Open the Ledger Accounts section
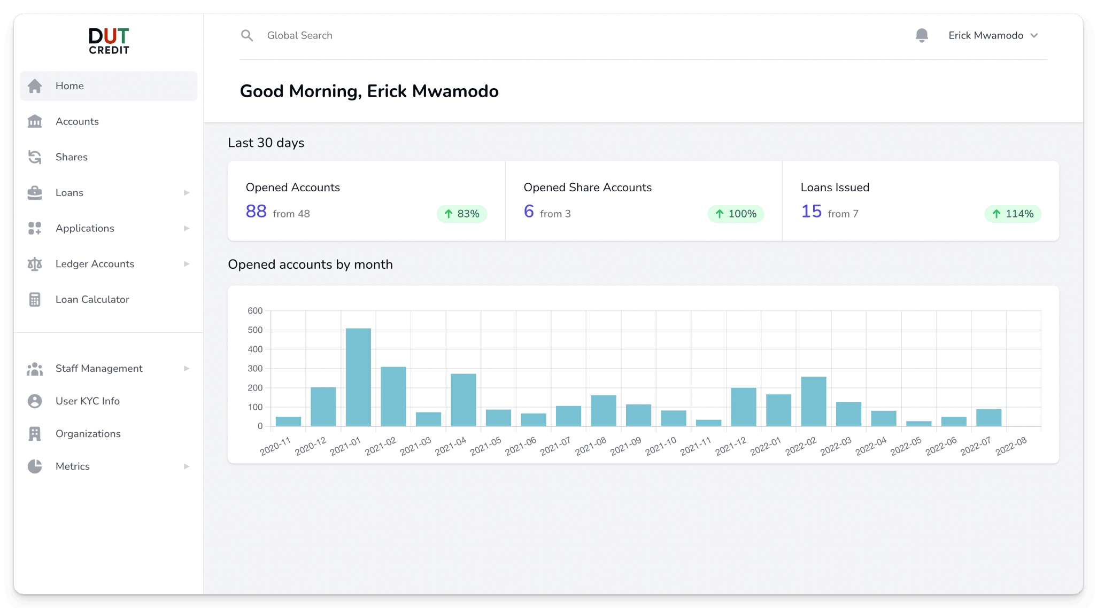 [x=94, y=263]
